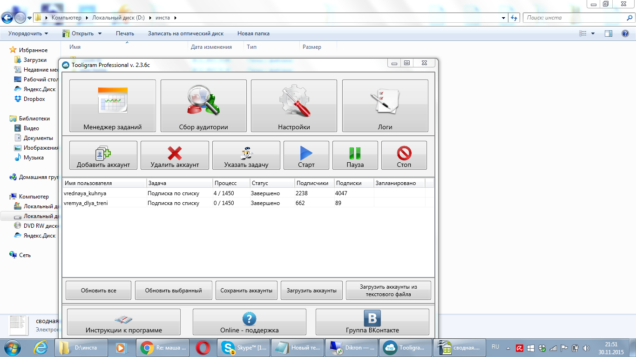The width and height of the screenshot is (636, 357).
Task: Open Инструкции к программе instructions
Action: 124,322
